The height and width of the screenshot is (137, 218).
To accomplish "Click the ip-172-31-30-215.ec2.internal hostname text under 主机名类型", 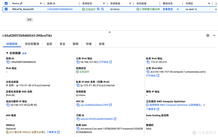I will 33,85.
